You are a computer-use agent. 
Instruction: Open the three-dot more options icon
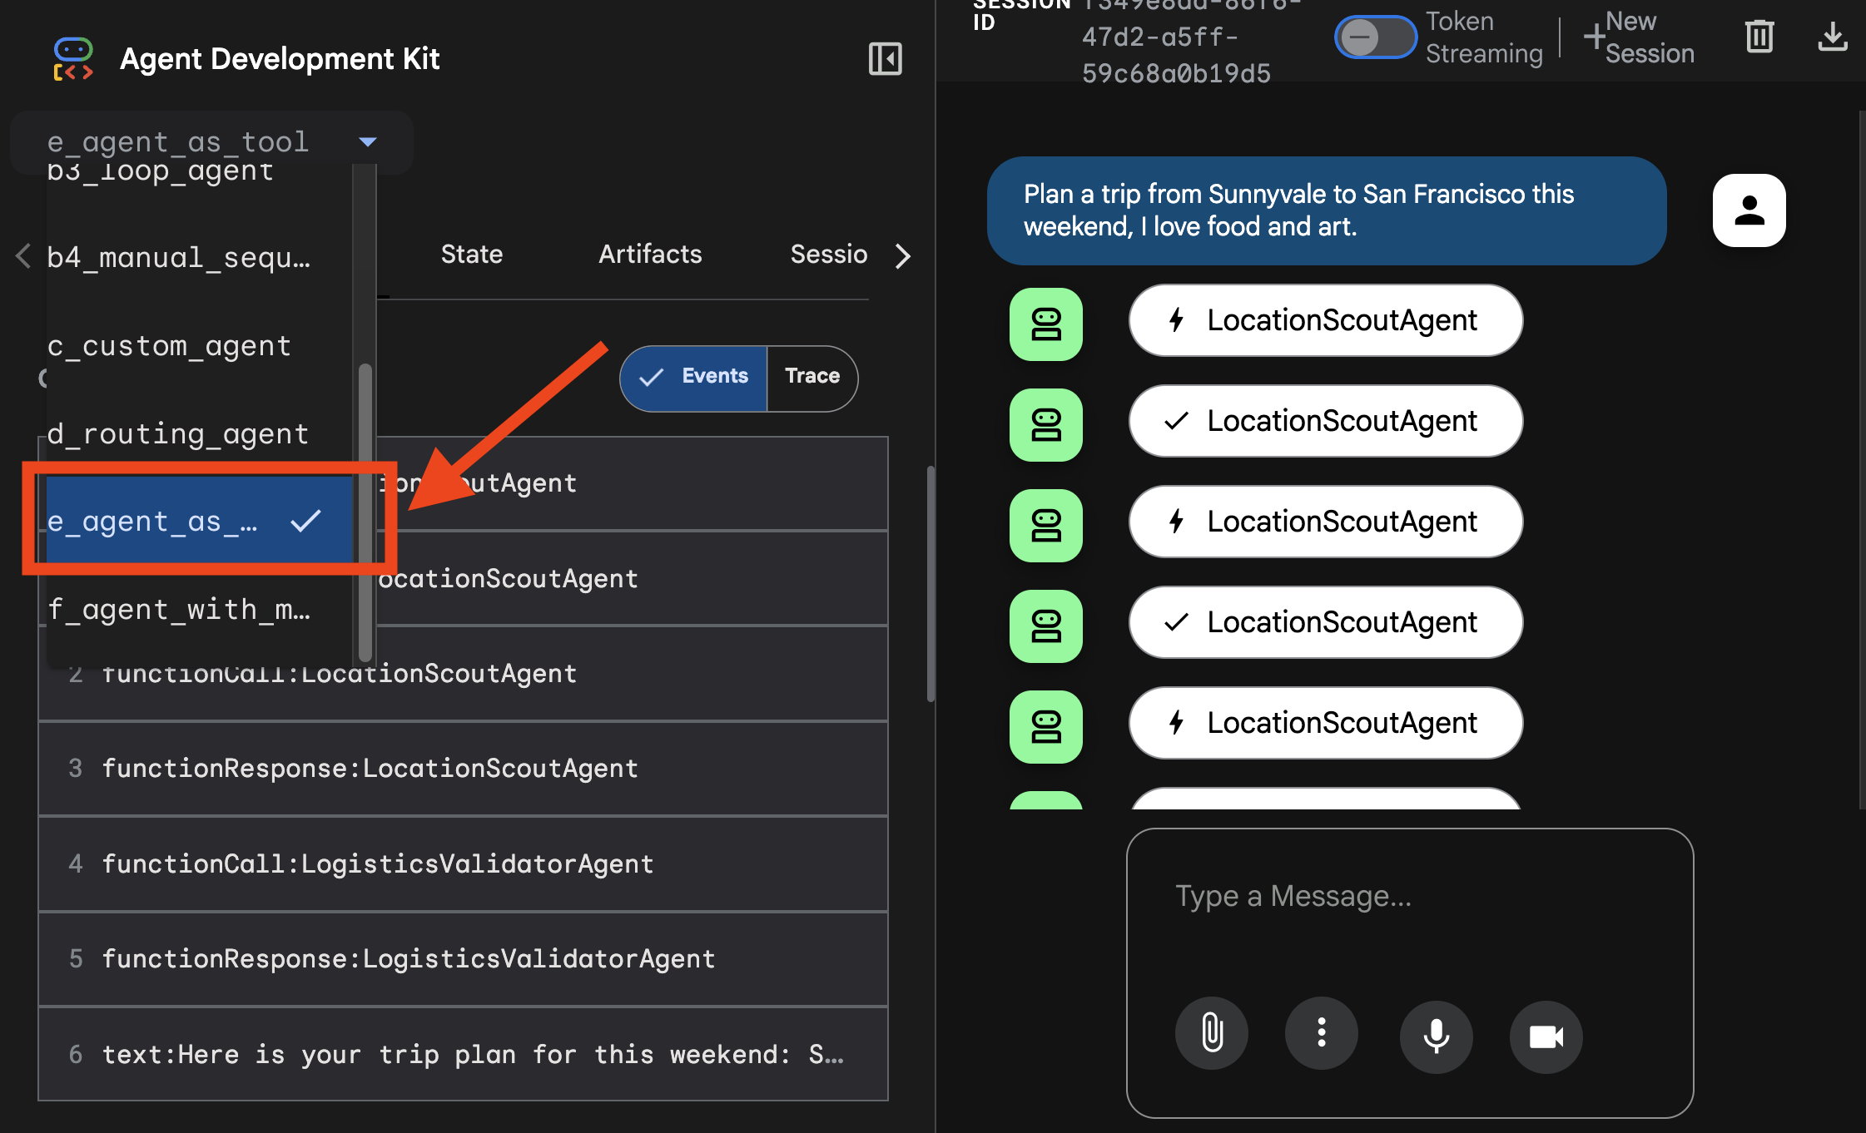pos(1322,1034)
